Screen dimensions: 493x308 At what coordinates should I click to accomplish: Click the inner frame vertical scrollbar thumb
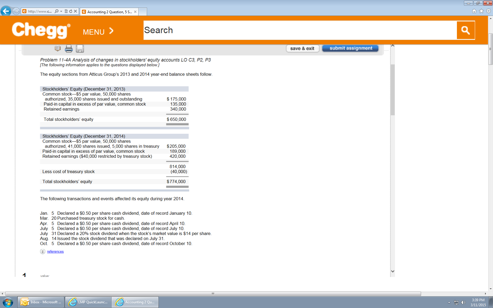393,90
